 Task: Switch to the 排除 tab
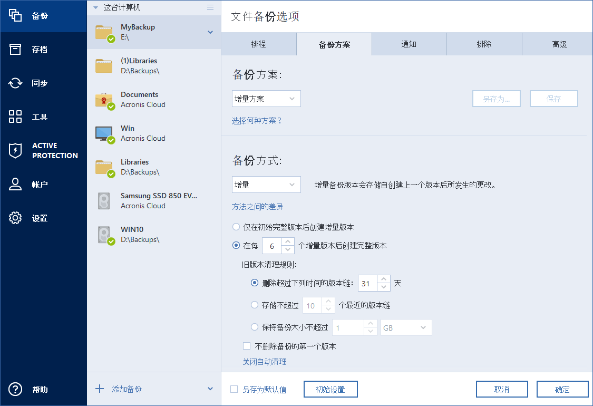click(484, 44)
